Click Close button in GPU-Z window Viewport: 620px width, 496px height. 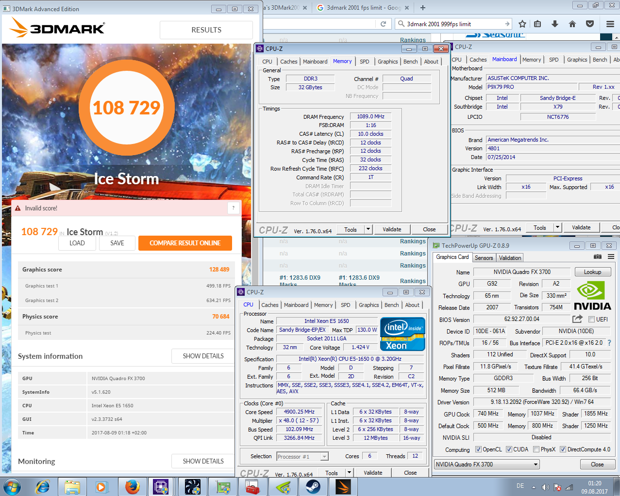coord(597,464)
